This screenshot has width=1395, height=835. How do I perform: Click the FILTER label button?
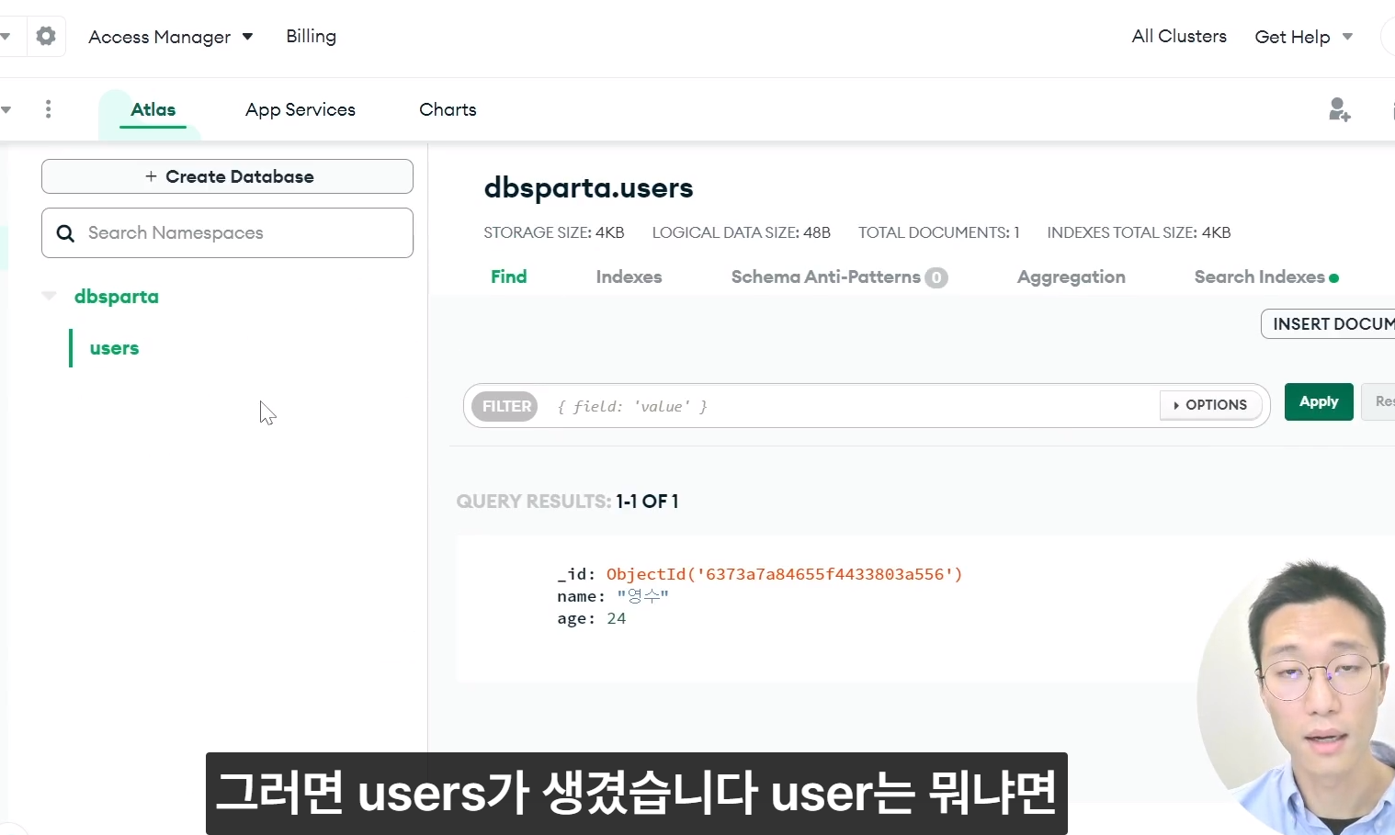pyautogui.click(x=505, y=406)
